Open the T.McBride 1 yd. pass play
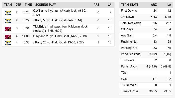The height and width of the screenshot is (98, 175). tap(60, 29)
